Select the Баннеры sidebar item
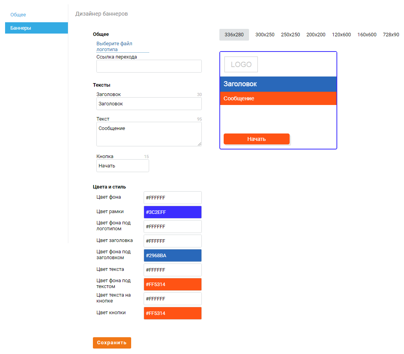404x354 pixels. coord(36,28)
